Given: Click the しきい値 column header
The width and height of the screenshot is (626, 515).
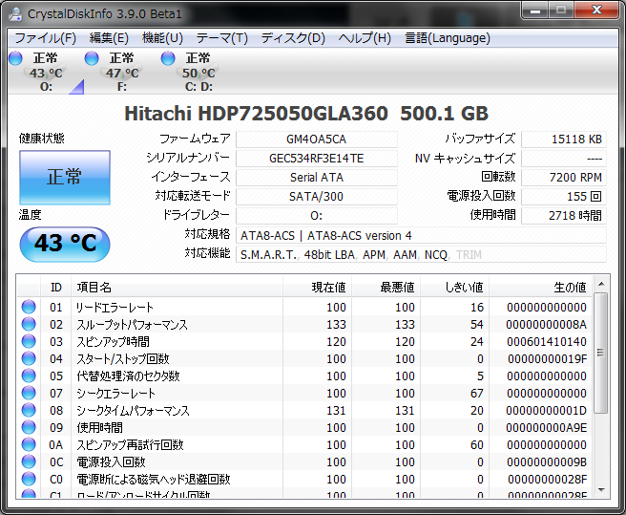Looking at the screenshot, I should click(x=455, y=287).
